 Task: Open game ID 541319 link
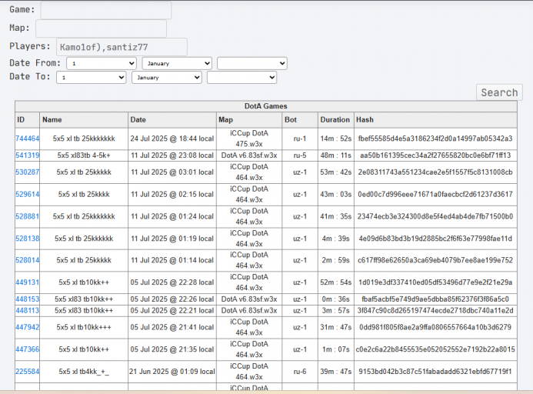pos(27,155)
